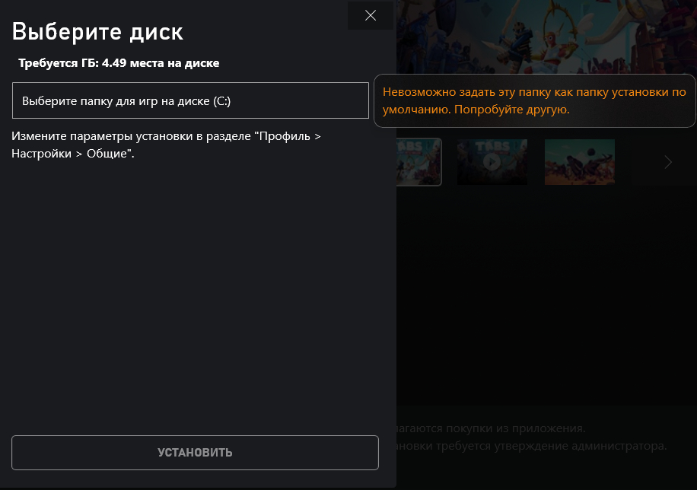Image resolution: width=697 pixels, height=490 pixels.
Task: Click the empty area of the install dialog
Action: 196,294
